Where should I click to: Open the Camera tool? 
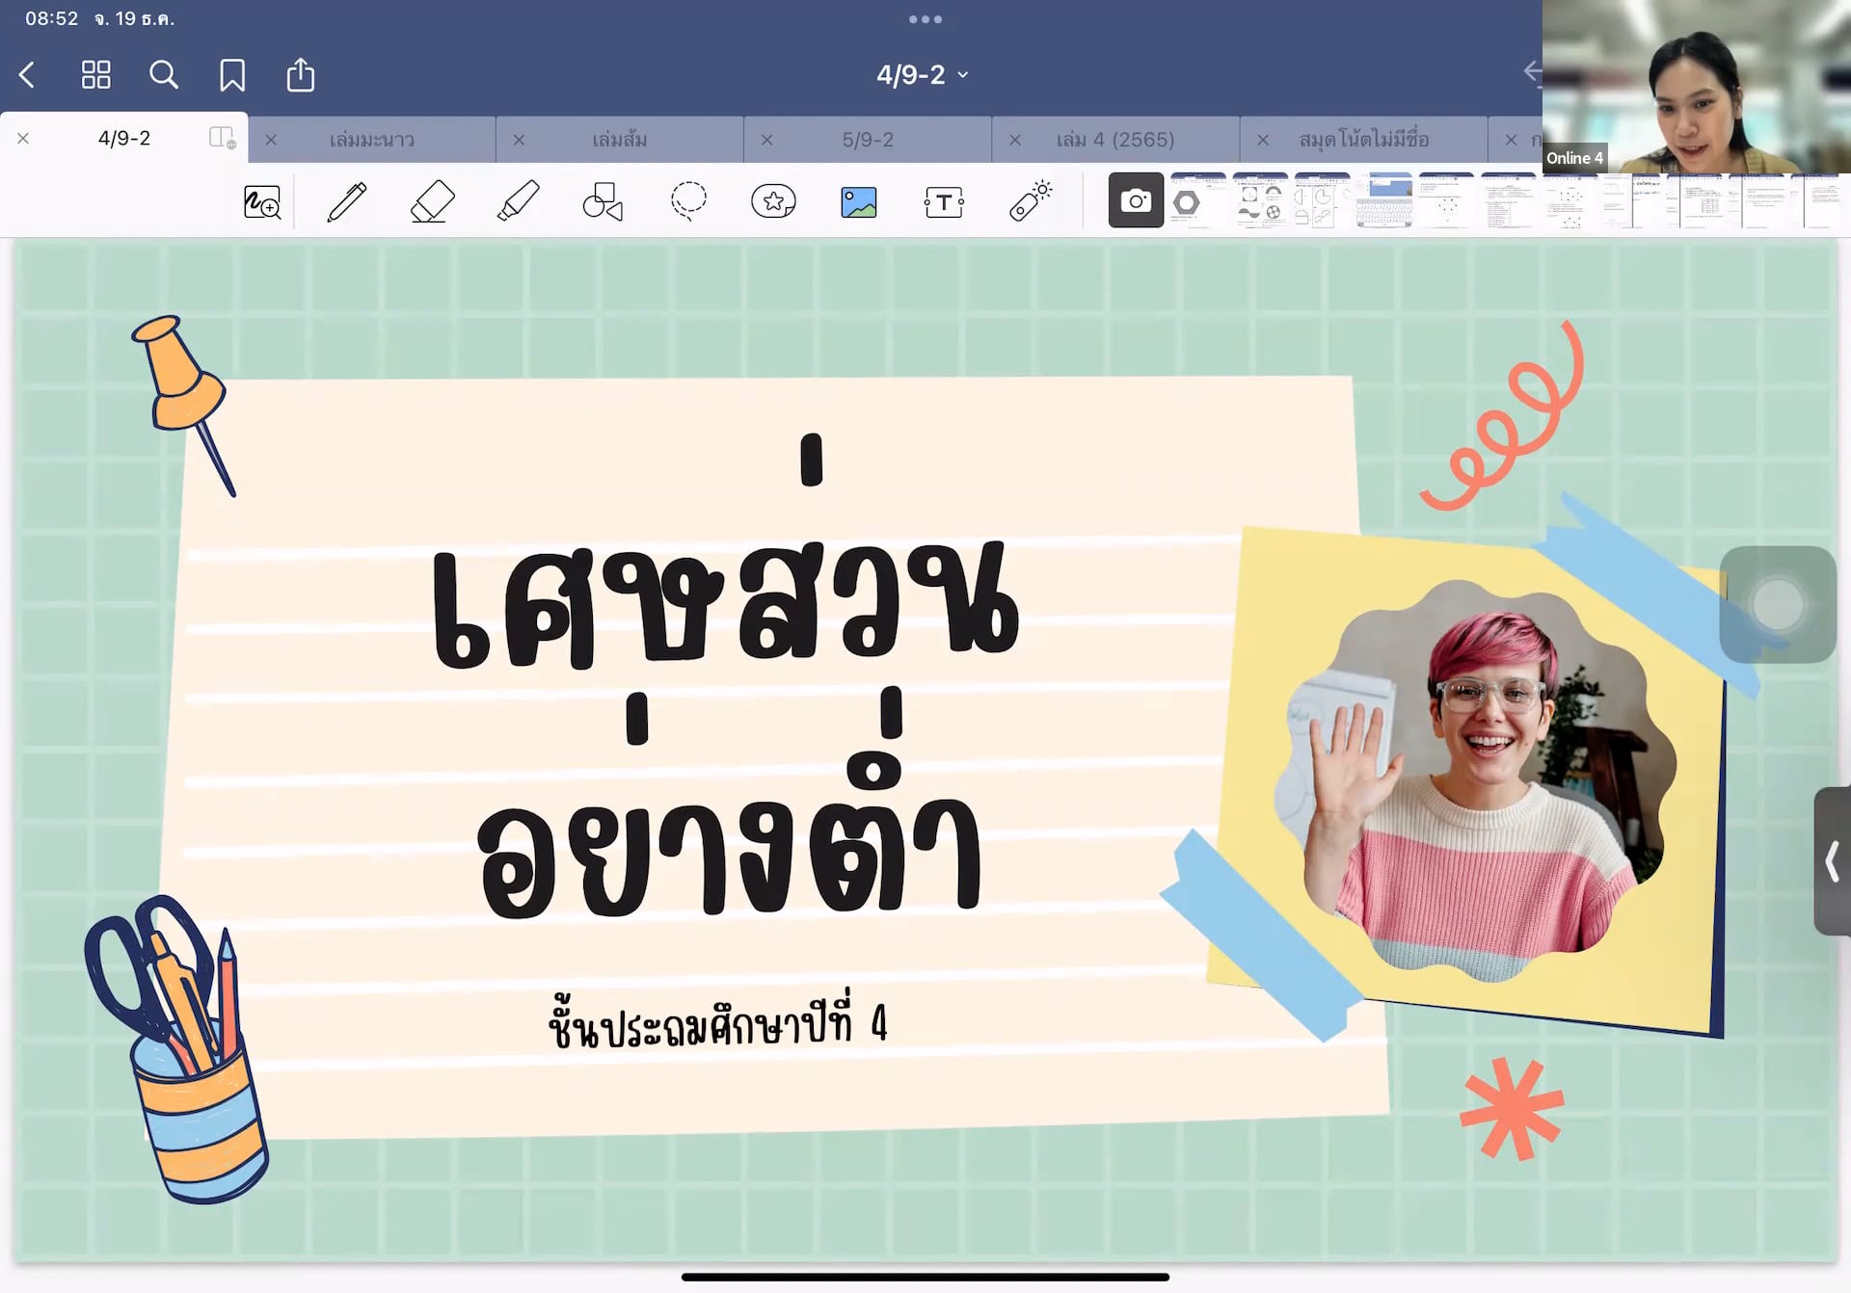click(1136, 201)
